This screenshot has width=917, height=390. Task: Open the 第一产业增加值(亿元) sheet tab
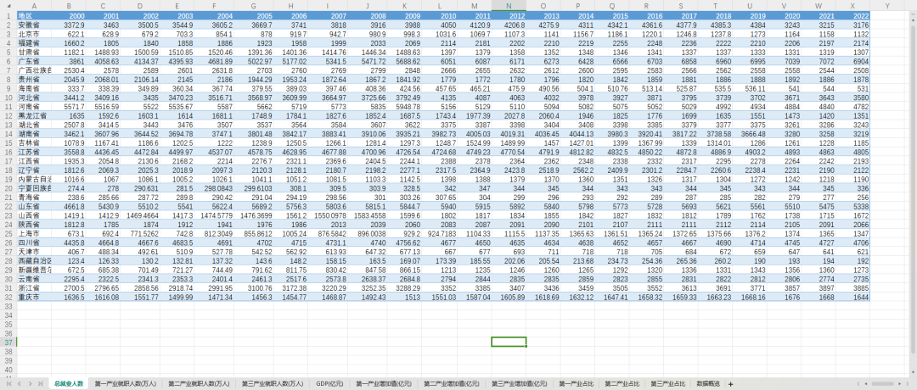[x=384, y=383]
